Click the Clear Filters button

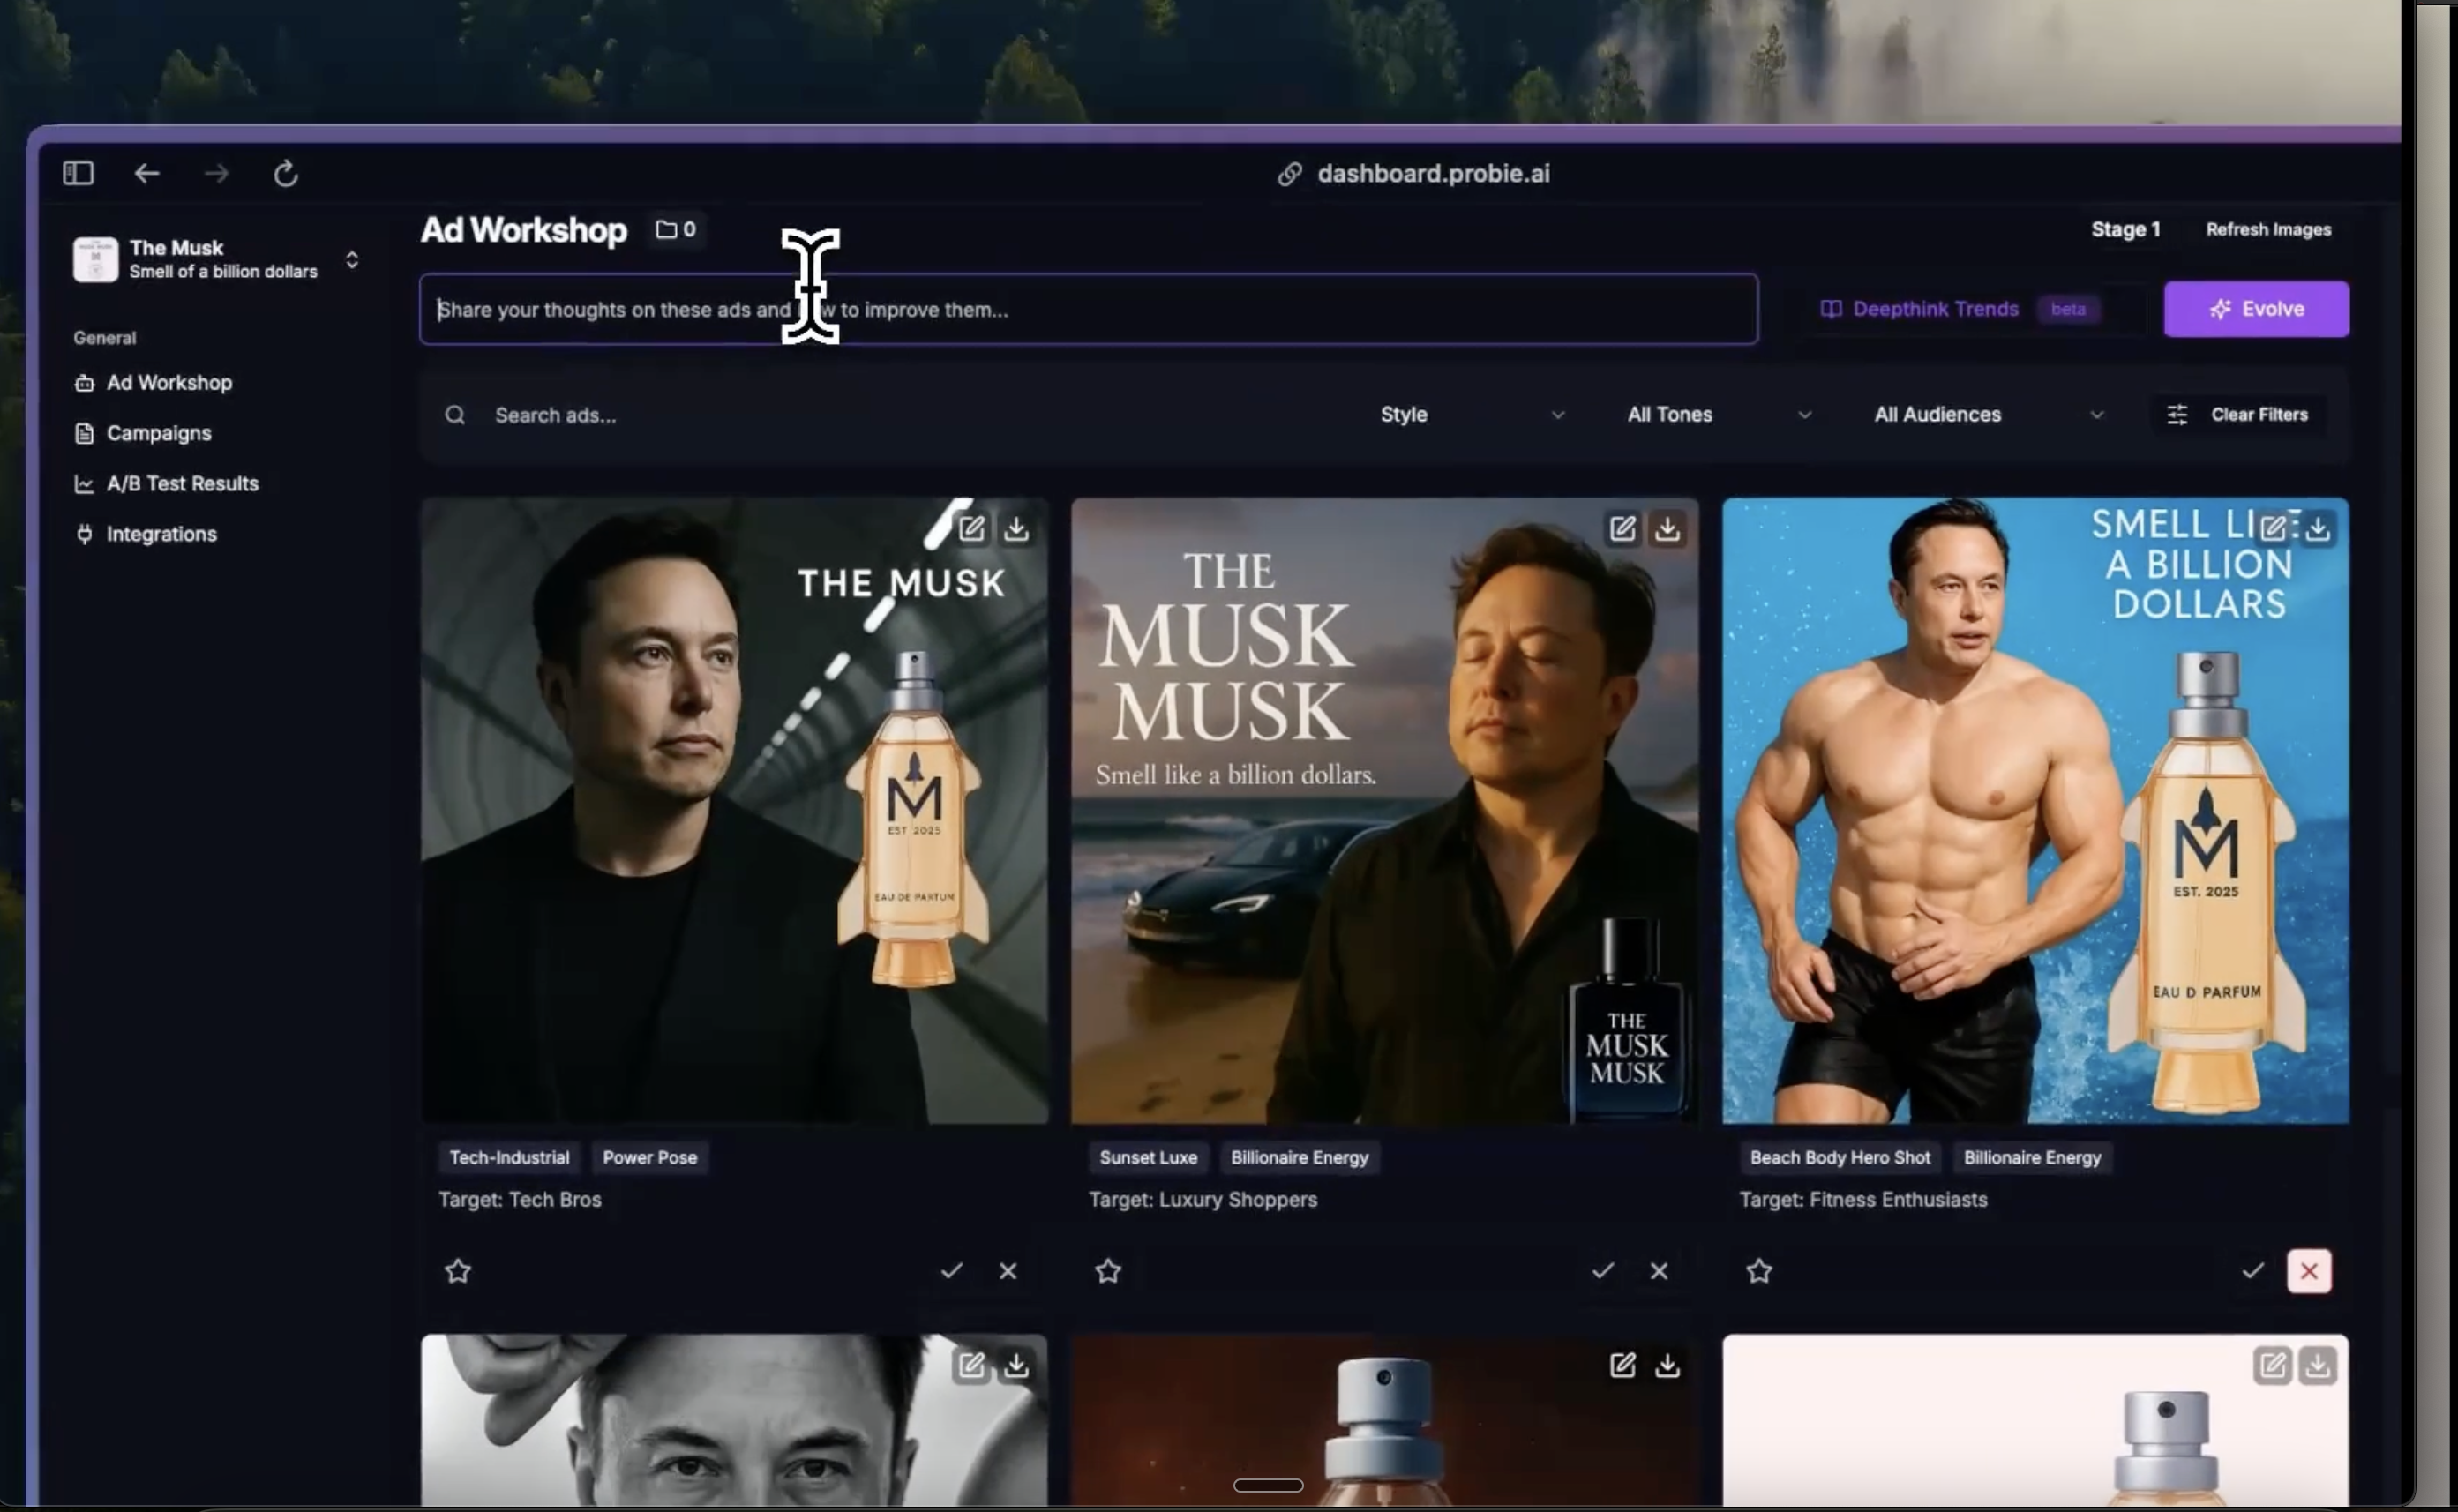(x=2238, y=414)
